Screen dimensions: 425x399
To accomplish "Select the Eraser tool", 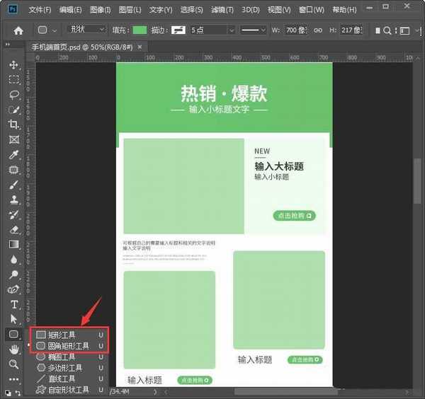I will (x=13, y=229).
